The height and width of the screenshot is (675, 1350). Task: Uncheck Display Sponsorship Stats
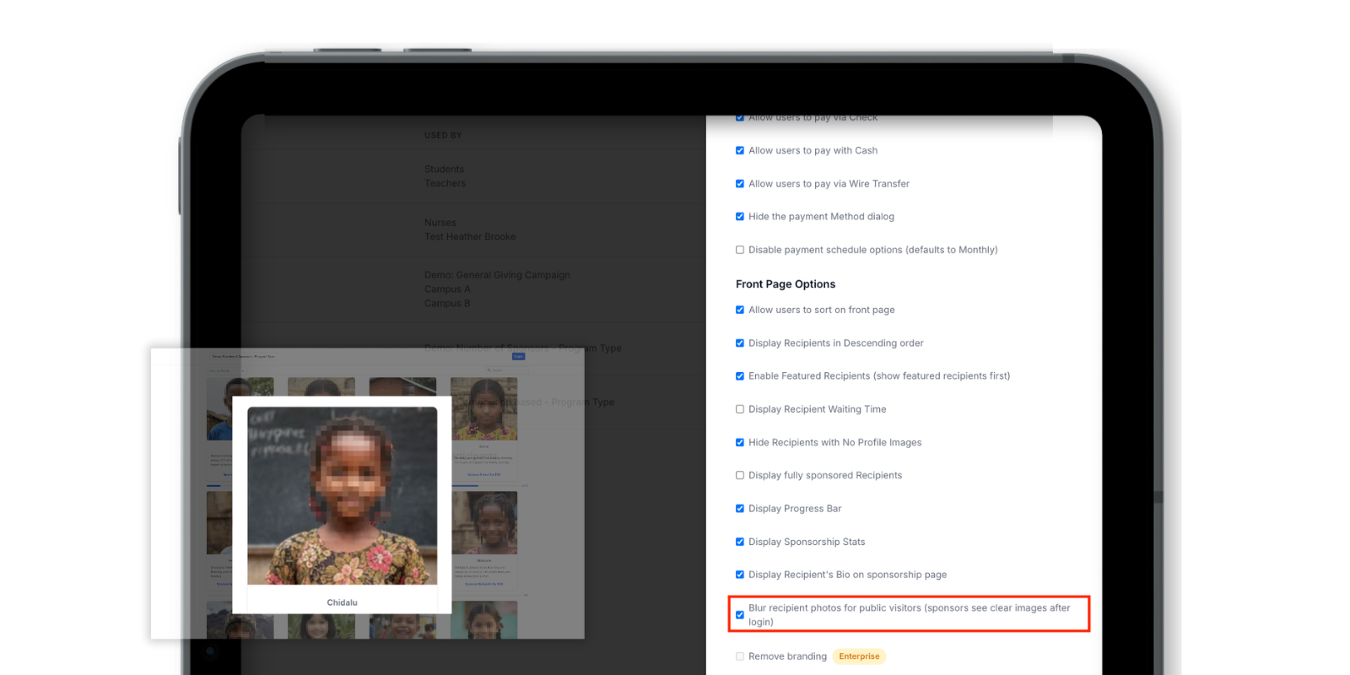740,542
